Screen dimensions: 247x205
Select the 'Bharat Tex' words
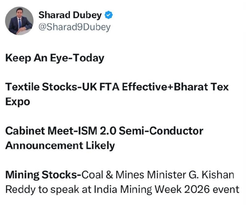pyautogui.click(x=201, y=87)
